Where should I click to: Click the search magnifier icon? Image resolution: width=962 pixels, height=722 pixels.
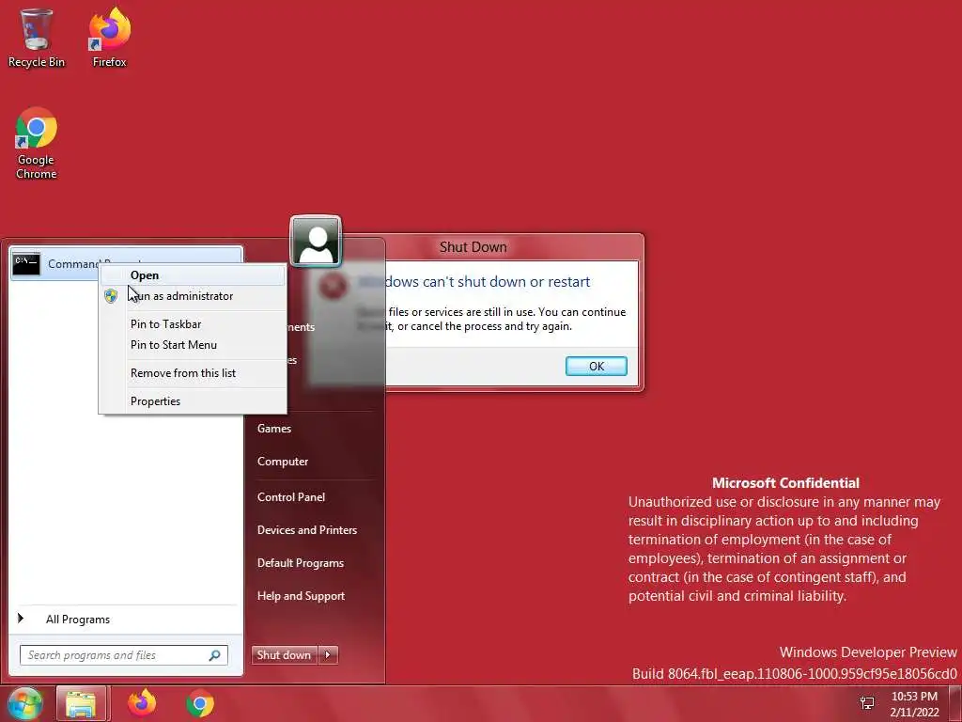(215, 655)
